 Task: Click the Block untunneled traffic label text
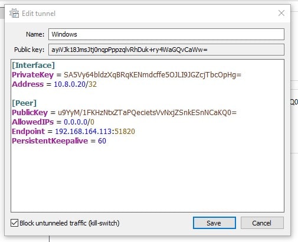point(70,223)
